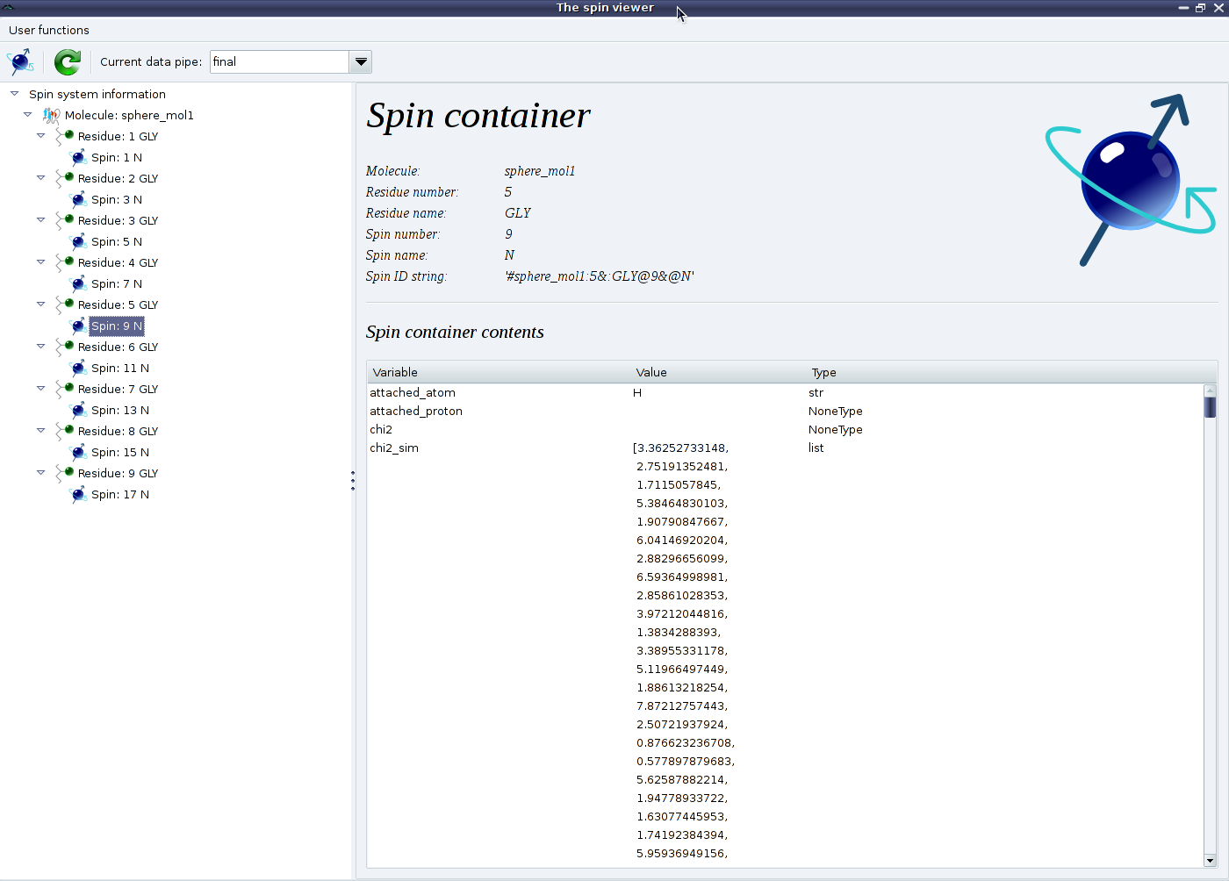Click the residue icon for Residue 1 GLY

click(65, 136)
